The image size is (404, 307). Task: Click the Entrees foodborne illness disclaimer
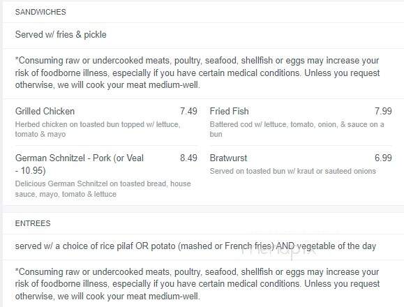(197, 284)
